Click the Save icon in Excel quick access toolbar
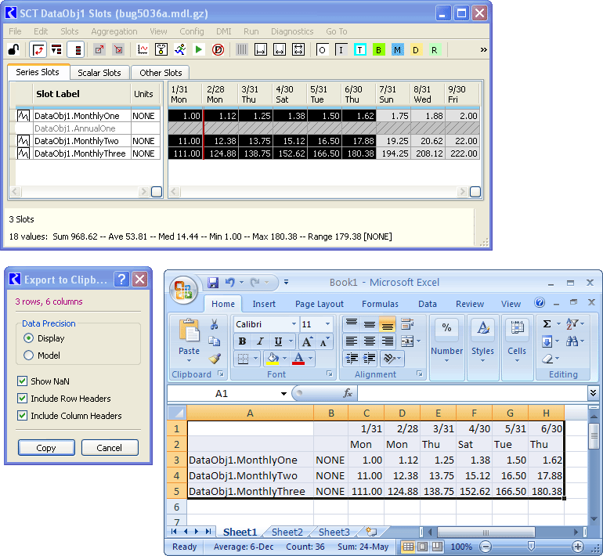 (x=213, y=283)
